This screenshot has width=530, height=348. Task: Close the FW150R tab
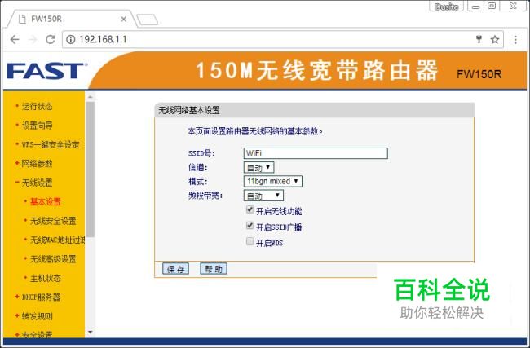click(124, 20)
